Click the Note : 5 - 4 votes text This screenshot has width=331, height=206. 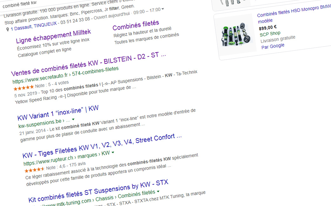[x=52, y=84]
